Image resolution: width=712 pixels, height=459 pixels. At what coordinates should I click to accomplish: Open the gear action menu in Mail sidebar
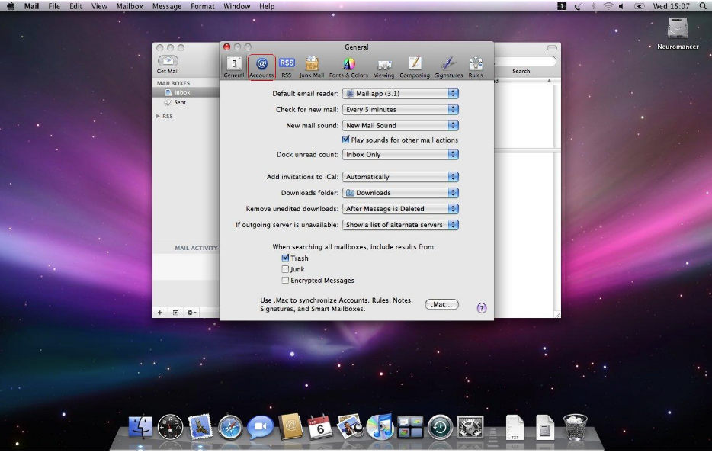click(191, 313)
